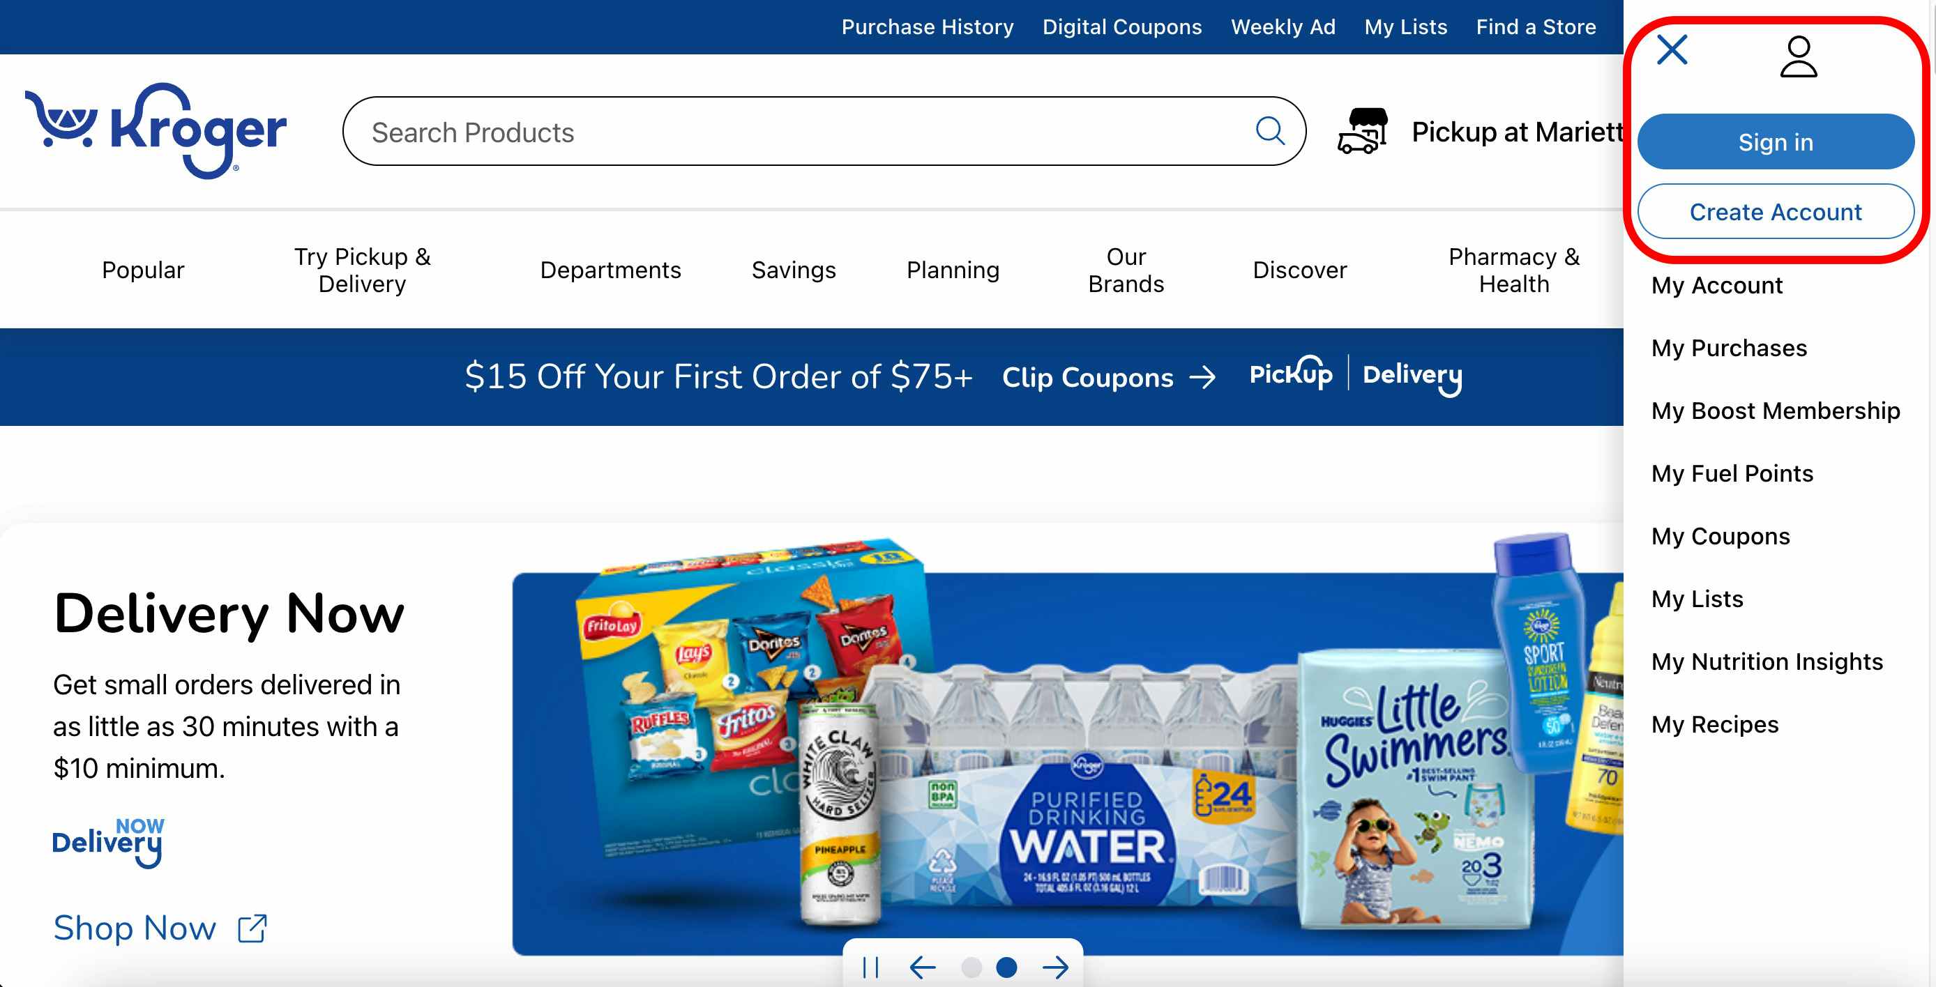Click the Sign in button
1936x987 pixels.
(x=1776, y=141)
